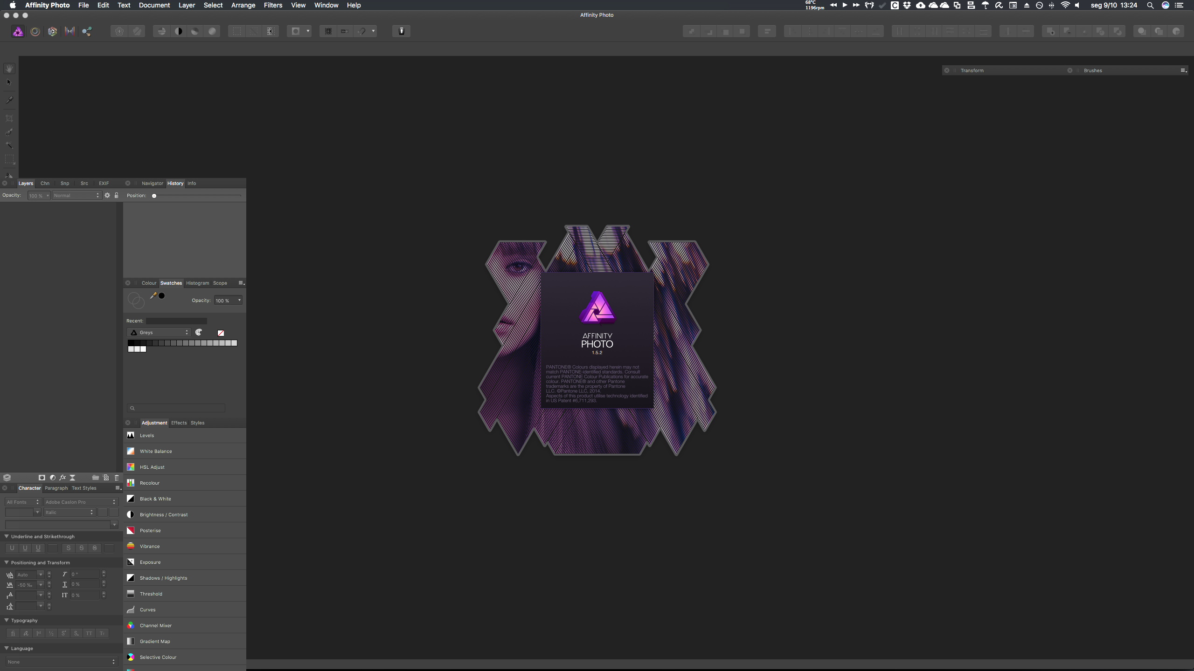Open the All Fonts collection dropdown
The image size is (1194, 671).
pos(23,502)
